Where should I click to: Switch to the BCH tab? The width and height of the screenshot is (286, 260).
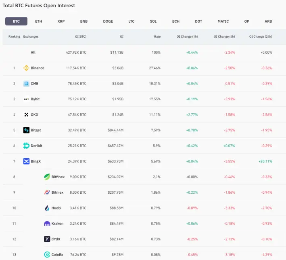(x=176, y=21)
